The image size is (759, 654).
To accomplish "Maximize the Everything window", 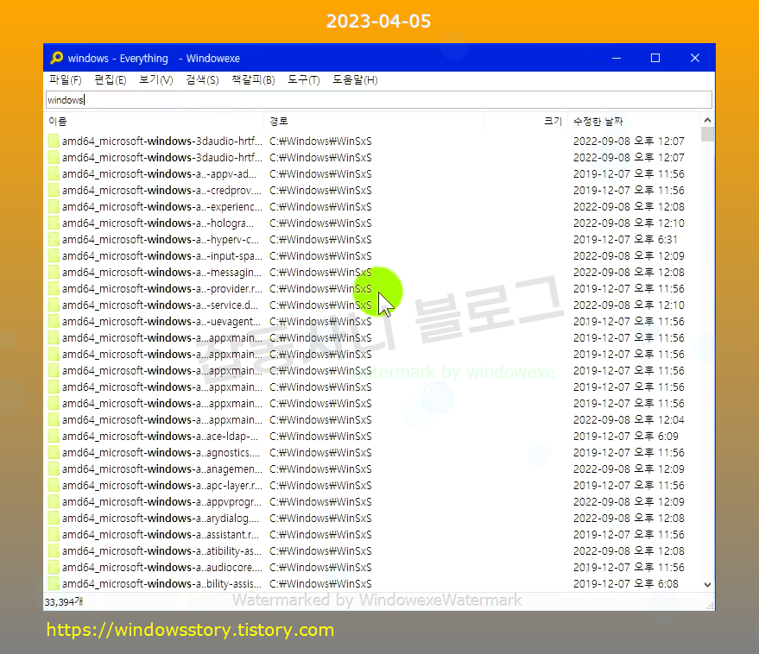I will (655, 58).
